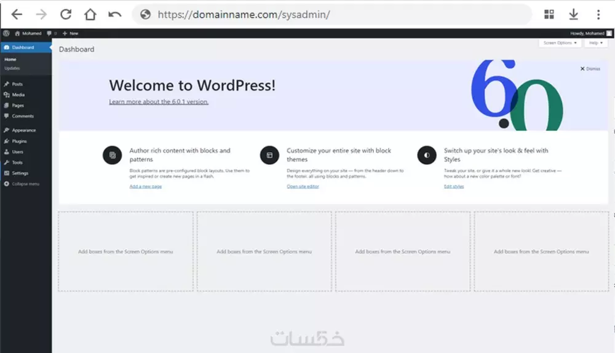
Task: Click the WordPress logo in admin bar
Action: [6, 33]
